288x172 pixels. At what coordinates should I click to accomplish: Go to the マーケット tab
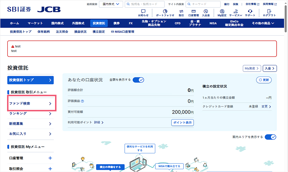(x=35, y=23)
